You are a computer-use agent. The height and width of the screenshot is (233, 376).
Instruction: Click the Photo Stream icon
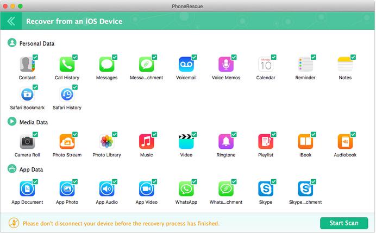click(67, 141)
